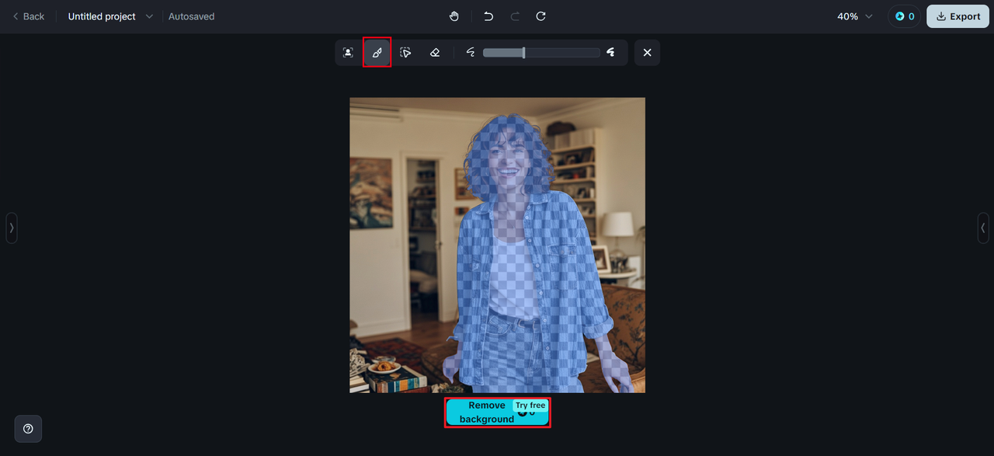Pick the eraser tool
The width and height of the screenshot is (994, 456).
(x=435, y=53)
